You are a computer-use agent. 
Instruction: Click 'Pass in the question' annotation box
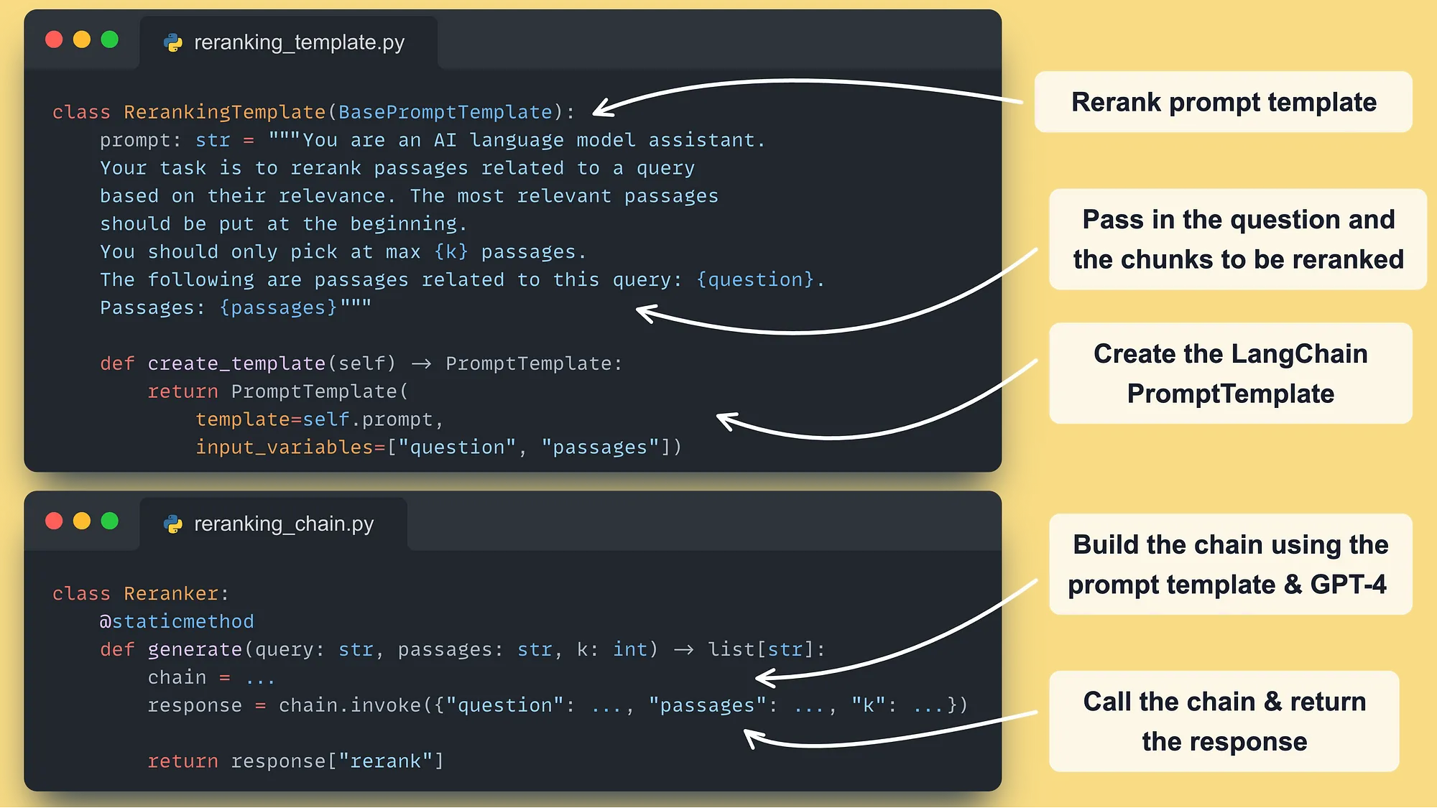1237,239
